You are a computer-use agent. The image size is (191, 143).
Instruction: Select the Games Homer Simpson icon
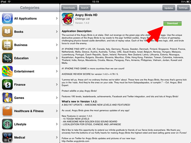click(7, 98)
